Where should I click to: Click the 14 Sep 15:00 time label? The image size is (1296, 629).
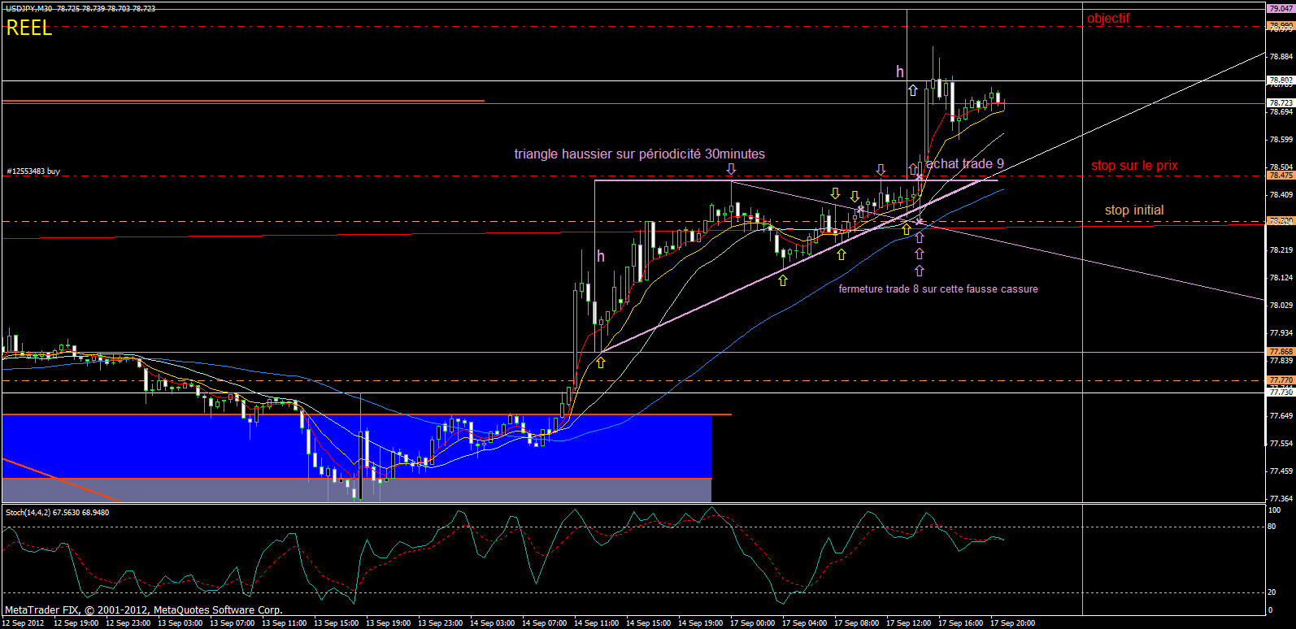pyautogui.click(x=648, y=623)
